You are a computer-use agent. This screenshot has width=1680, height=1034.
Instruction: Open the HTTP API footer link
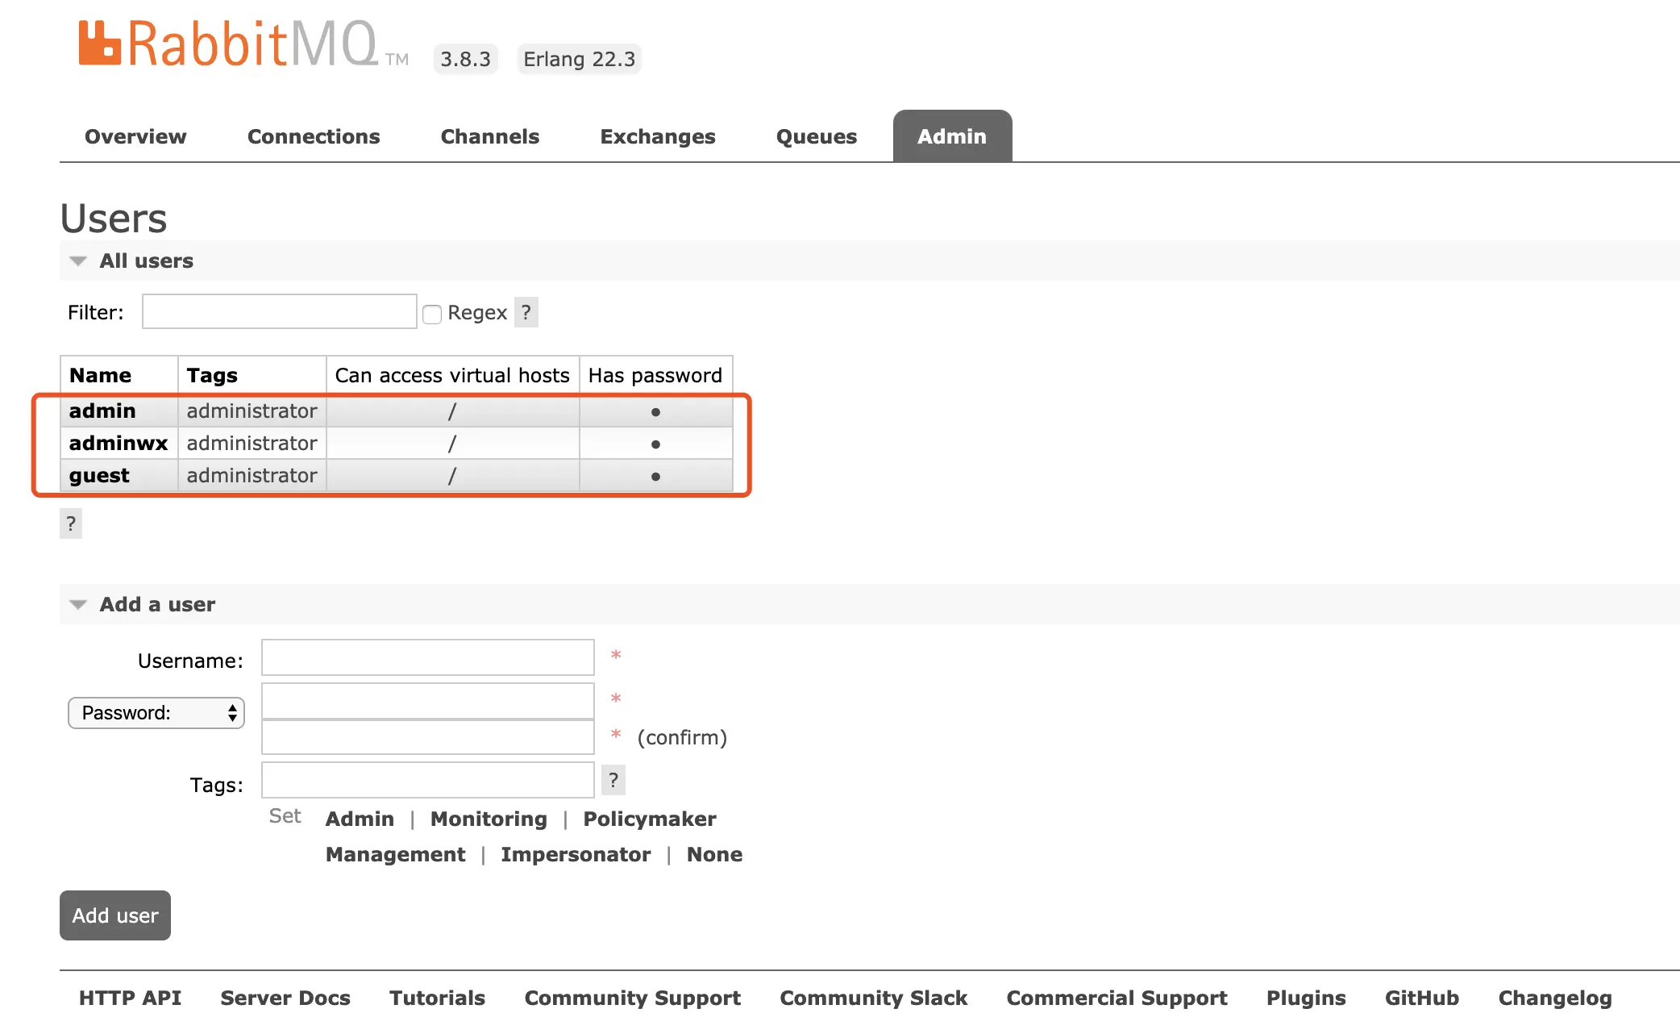130,999
